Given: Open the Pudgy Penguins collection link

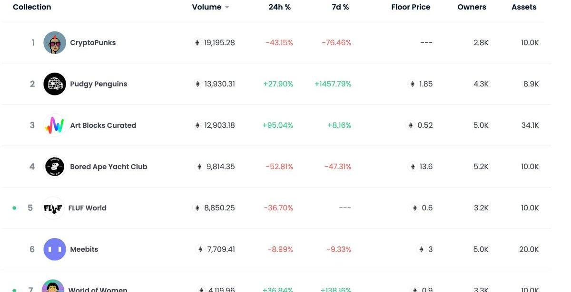Looking at the screenshot, I should tap(98, 84).
